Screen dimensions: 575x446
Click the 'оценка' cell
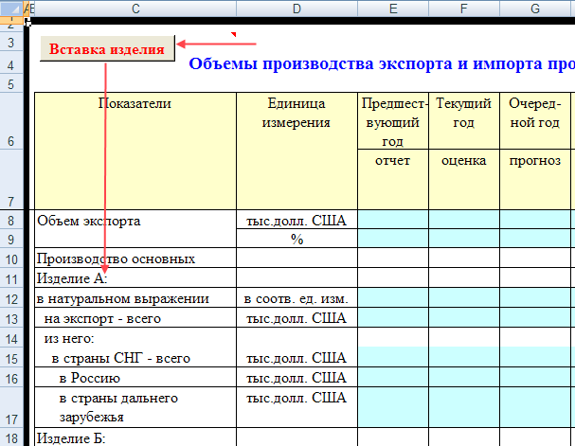point(464,179)
